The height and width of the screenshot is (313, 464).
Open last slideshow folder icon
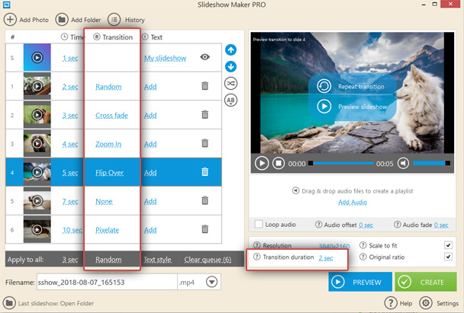(x=9, y=303)
